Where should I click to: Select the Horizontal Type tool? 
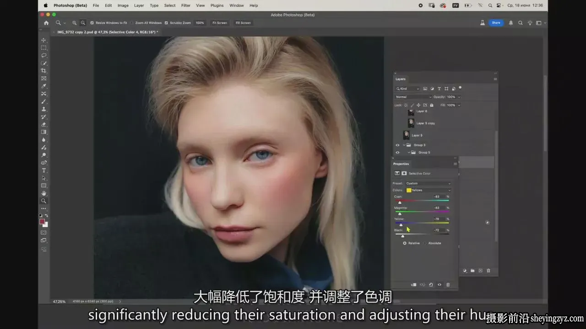point(44,170)
